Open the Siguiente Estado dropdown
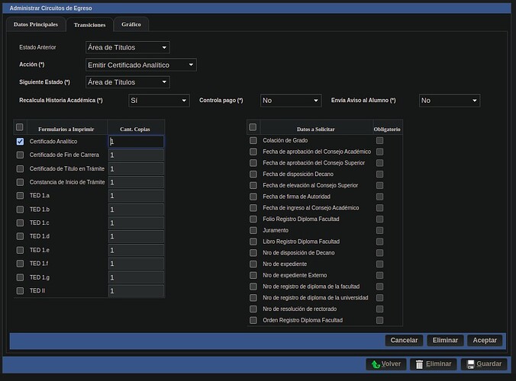 point(127,82)
